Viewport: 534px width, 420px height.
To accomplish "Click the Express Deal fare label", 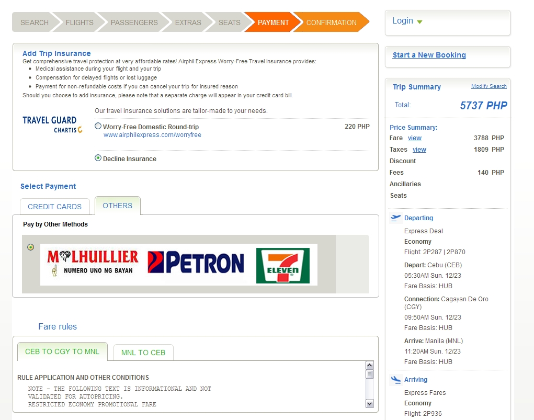I will pyautogui.click(x=423, y=231).
